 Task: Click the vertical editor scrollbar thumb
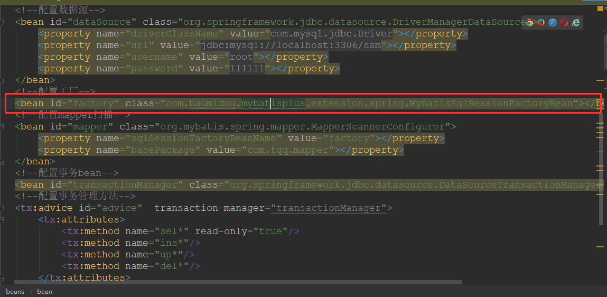601,169
